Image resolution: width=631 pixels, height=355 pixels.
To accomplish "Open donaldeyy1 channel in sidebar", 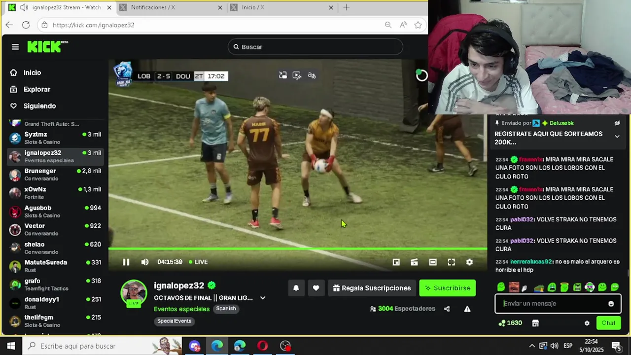I will pyautogui.click(x=56, y=303).
